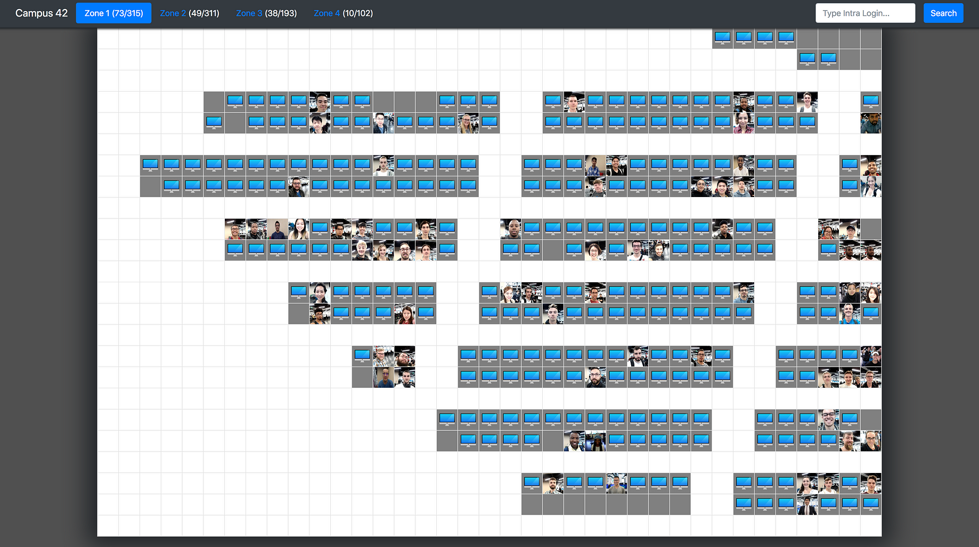Open photo of man in suit and tie
This screenshot has width=979, height=547.
[807, 504]
